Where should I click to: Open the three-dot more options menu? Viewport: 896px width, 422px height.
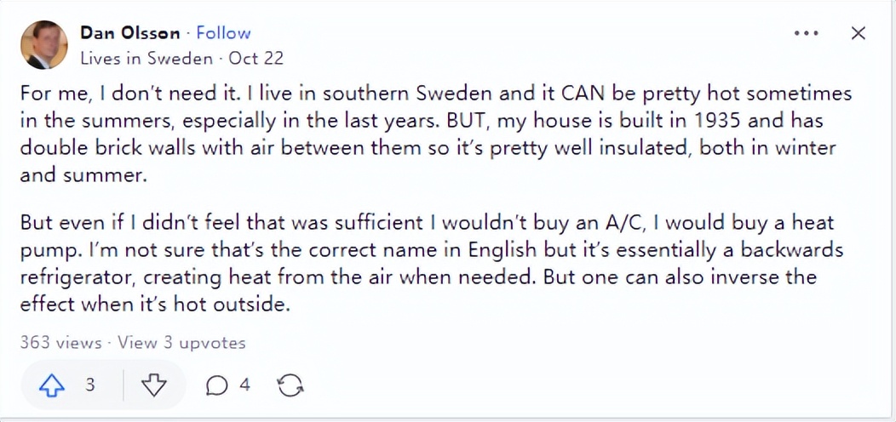[x=806, y=33]
